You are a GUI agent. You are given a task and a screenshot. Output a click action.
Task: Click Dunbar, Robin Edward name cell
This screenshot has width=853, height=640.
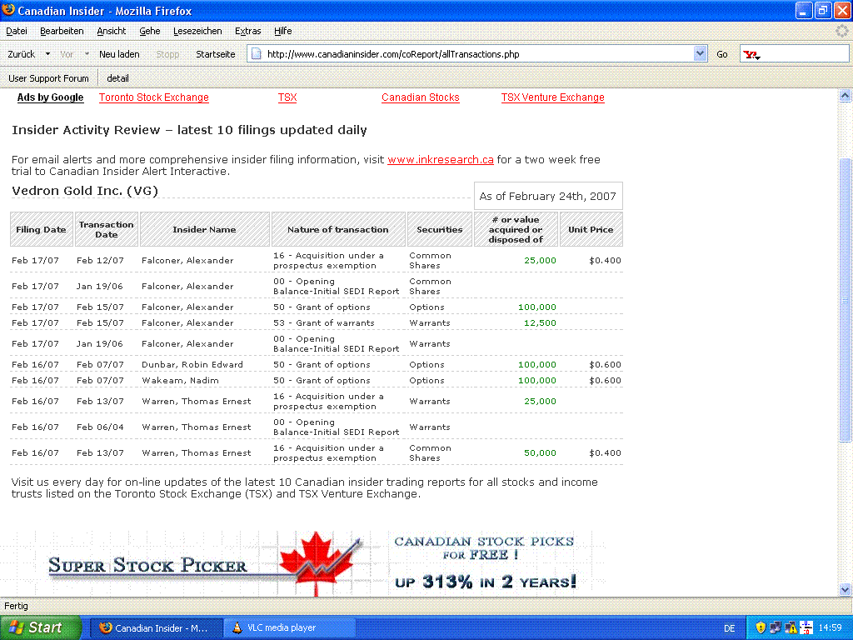(192, 365)
